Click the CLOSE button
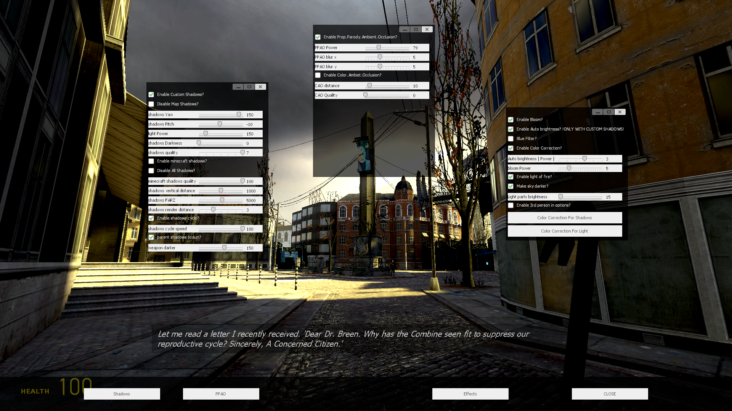The height and width of the screenshot is (411, 732). coord(610,394)
